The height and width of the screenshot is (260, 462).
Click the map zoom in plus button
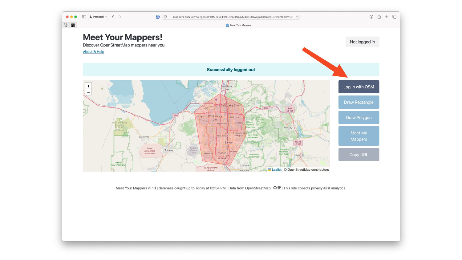pyautogui.click(x=88, y=86)
